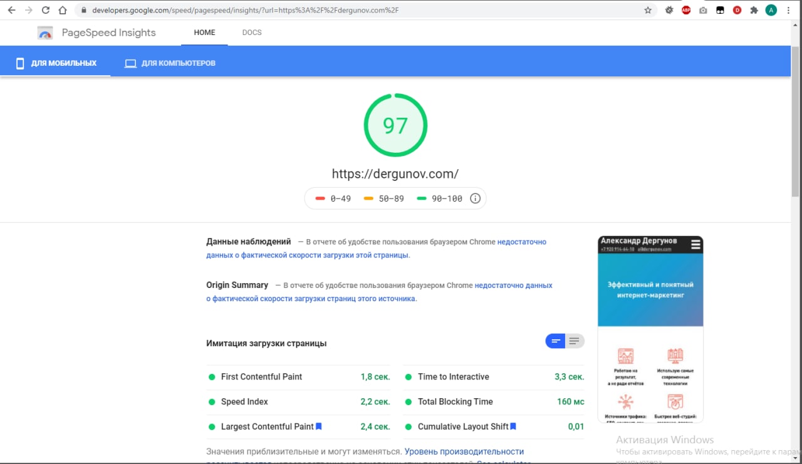Image resolution: width=802 pixels, height=464 pixels.
Task: Click the Origin Summary heading
Action: pos(237,285)
